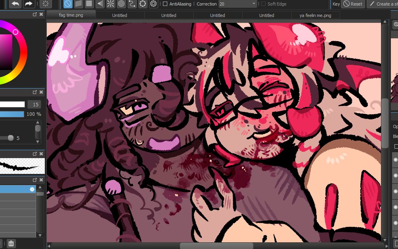This screenshot has width=398, height=249.
Task: Open the ya feelin me.png tab
Action: click(315, 15)
